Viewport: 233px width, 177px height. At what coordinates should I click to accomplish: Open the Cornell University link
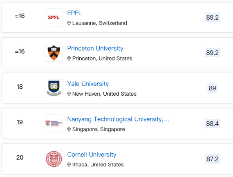pyautogui.click(x=92, y=155)
